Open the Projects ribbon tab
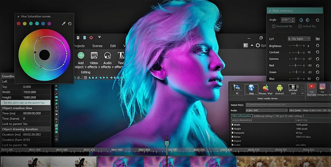The image size is (331, 167). 79,46
